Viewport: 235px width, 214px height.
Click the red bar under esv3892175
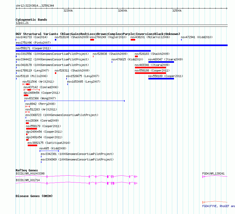(x=32, y=145)
